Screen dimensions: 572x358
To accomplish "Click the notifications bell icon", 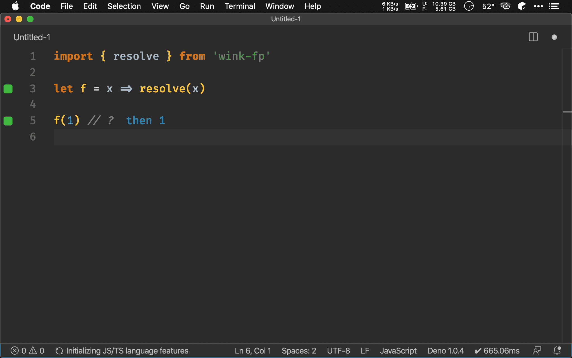I will pos(557,351).
